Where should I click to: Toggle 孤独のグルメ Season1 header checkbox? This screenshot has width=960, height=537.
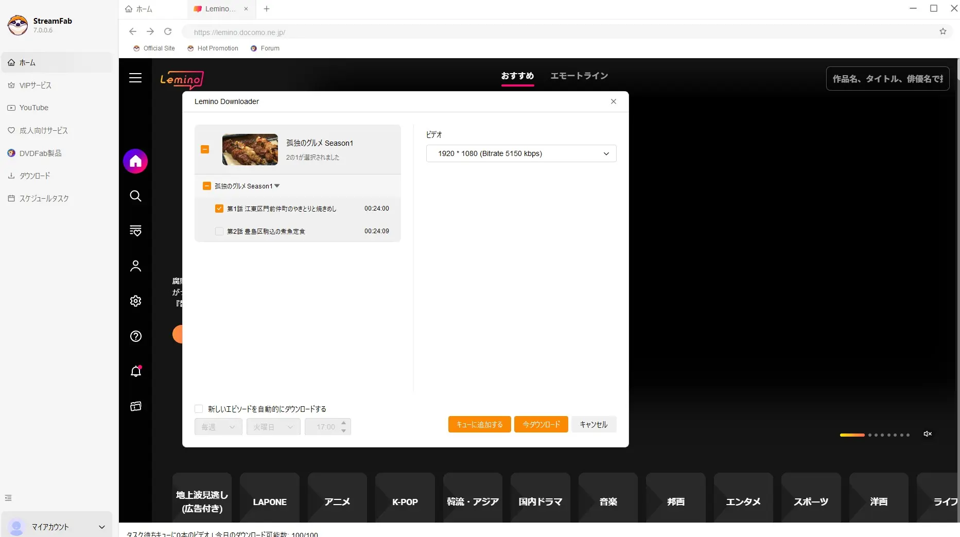click(205, 149)
